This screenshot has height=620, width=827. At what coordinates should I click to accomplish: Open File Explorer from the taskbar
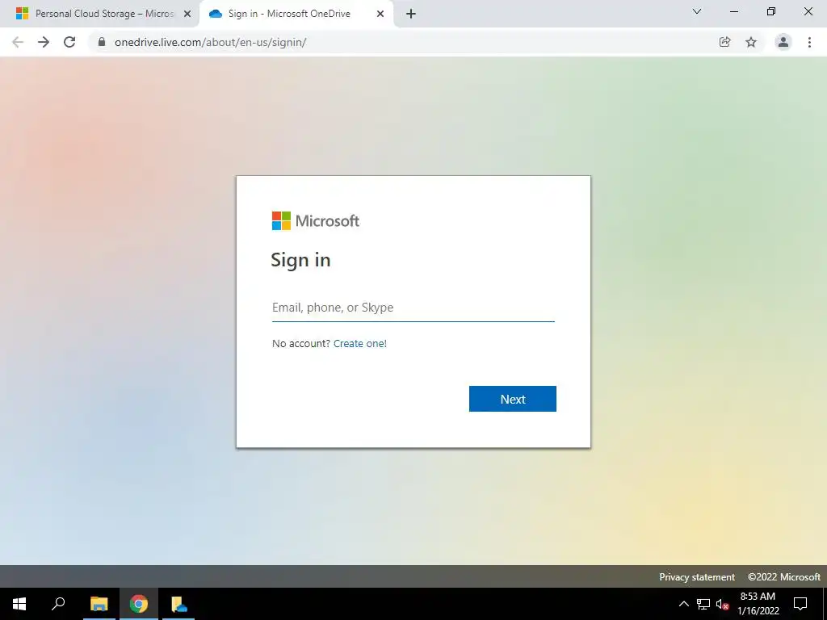point(99,604)
